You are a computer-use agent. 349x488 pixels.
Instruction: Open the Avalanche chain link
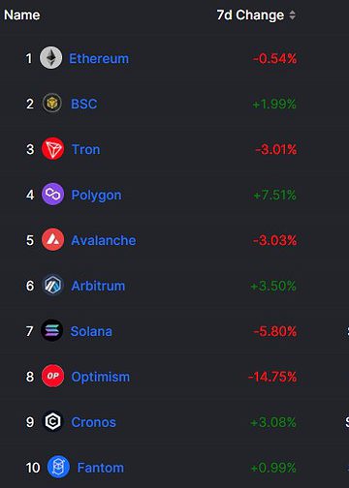[x=104, y=240]
